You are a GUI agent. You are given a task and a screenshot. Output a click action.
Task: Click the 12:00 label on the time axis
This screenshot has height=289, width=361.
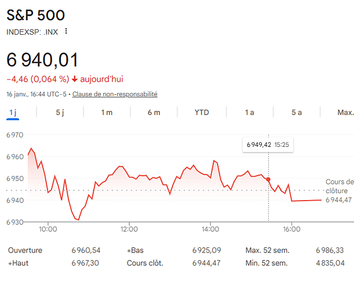[129, 229]
